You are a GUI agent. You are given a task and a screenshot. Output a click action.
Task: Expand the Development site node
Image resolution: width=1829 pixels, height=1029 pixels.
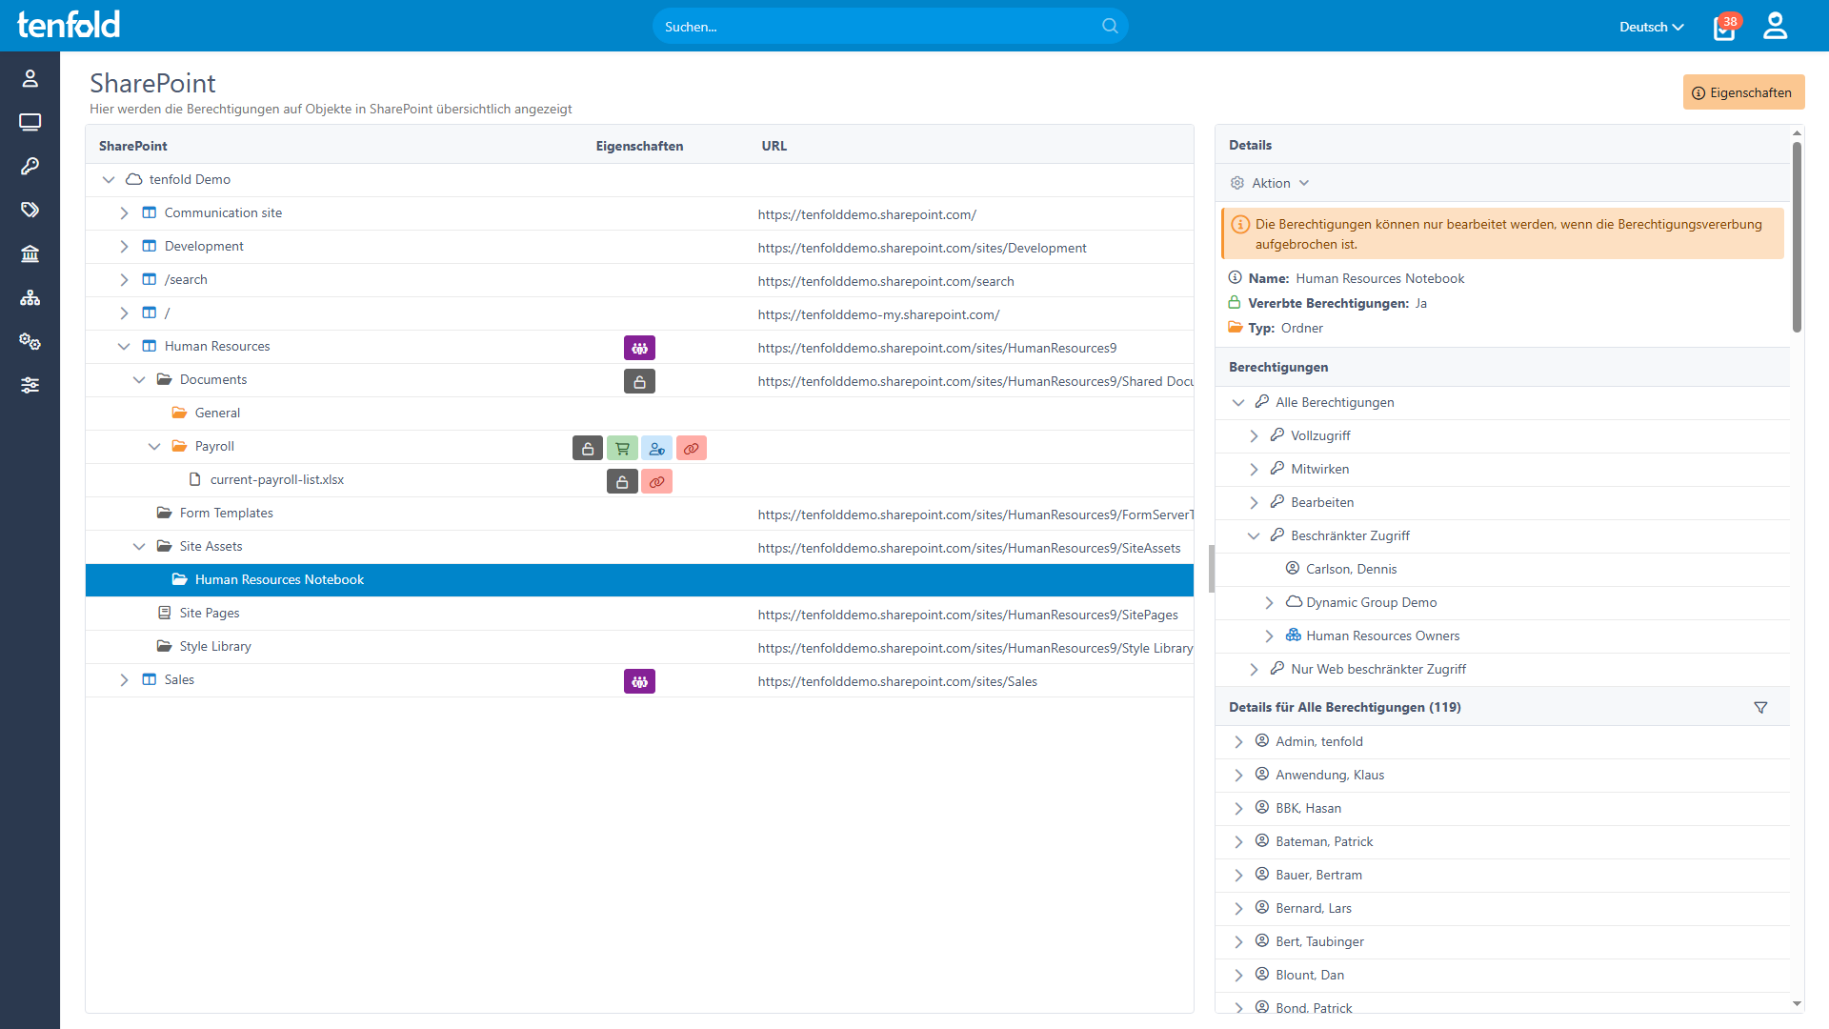(x=124, y=247)
